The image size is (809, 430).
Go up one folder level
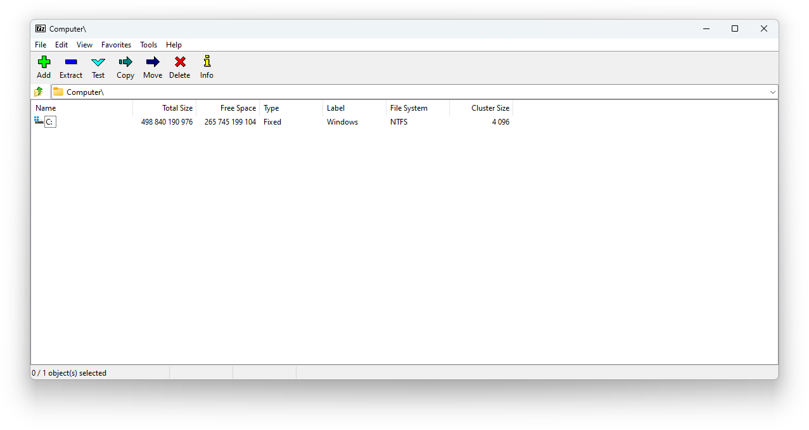pyautogui.click(x=39, y=92)
